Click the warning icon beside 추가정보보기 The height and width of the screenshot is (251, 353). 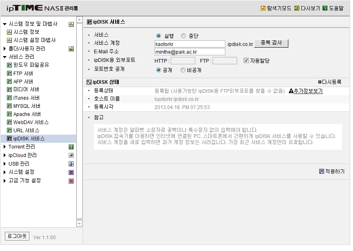(291, 91)
